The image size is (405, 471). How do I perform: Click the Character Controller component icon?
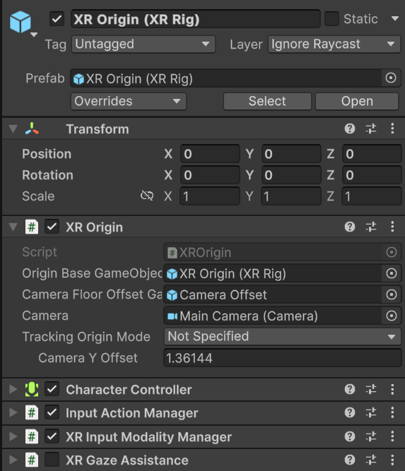pos(32,389)
